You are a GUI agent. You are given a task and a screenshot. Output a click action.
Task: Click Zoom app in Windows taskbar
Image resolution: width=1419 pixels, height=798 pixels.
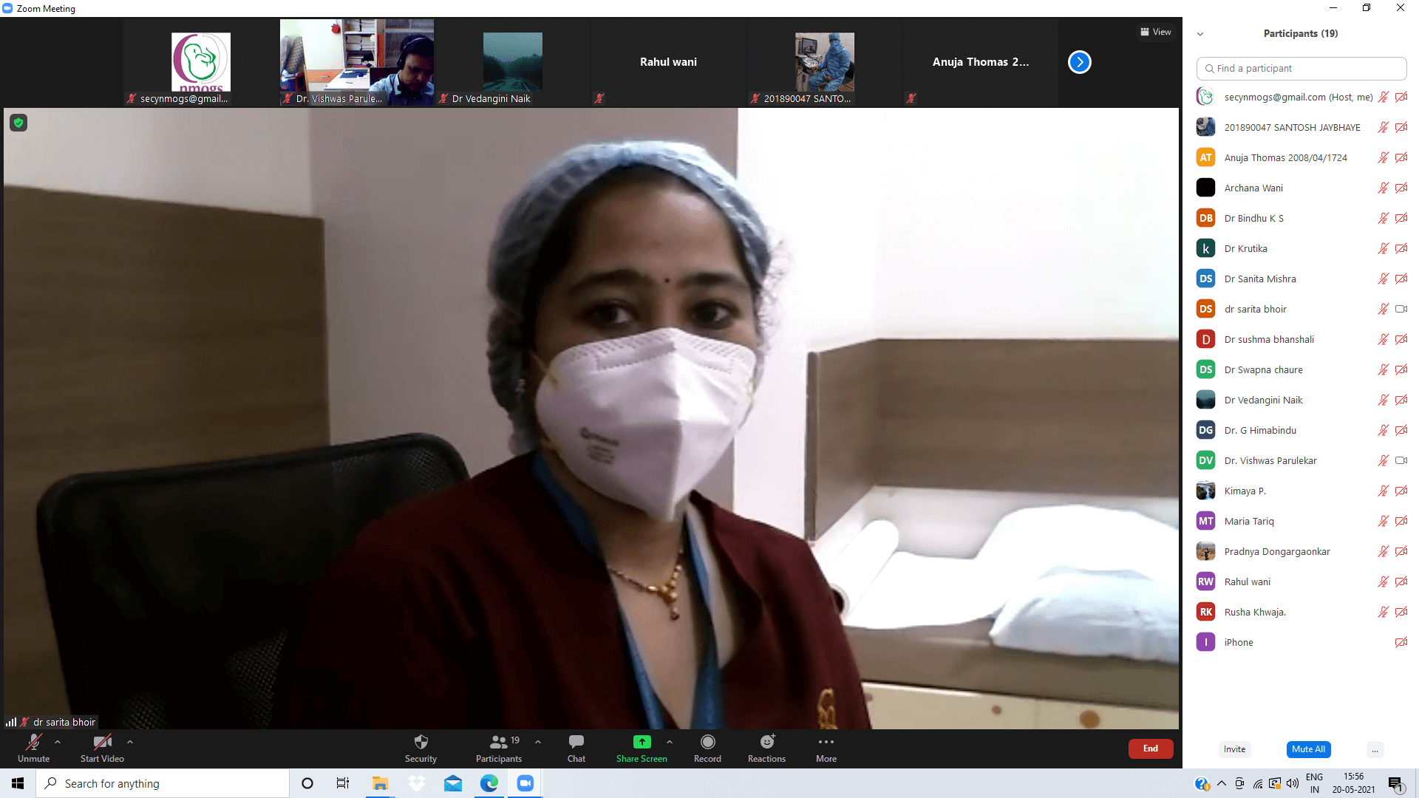[525, 783]
